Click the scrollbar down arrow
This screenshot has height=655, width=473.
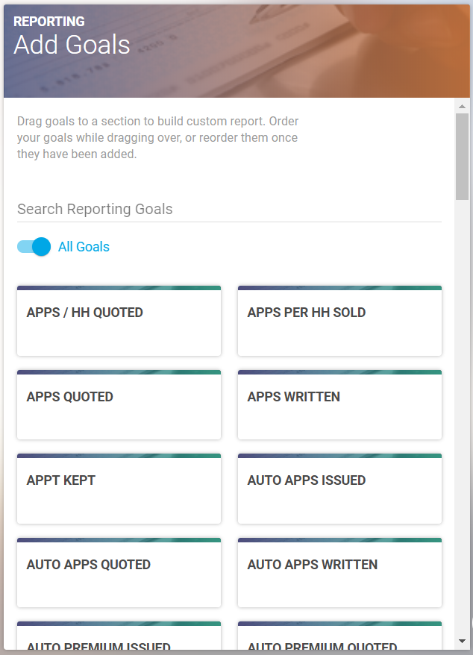(x=462, y=642)
